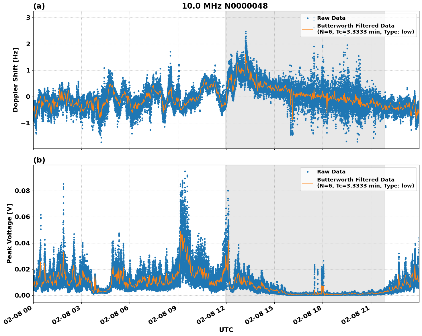Click the '3' tick on the Doppler axis

(x=28, y=18)
